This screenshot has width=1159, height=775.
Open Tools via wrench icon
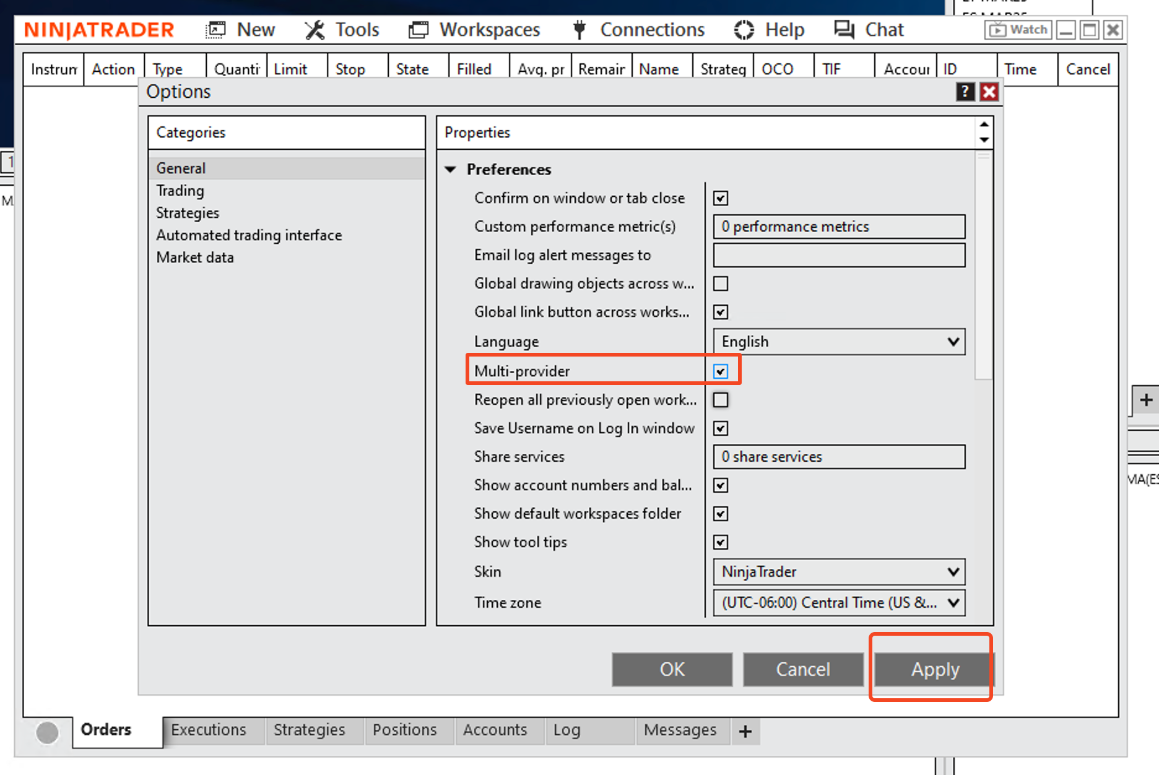(x=315, y=30)
